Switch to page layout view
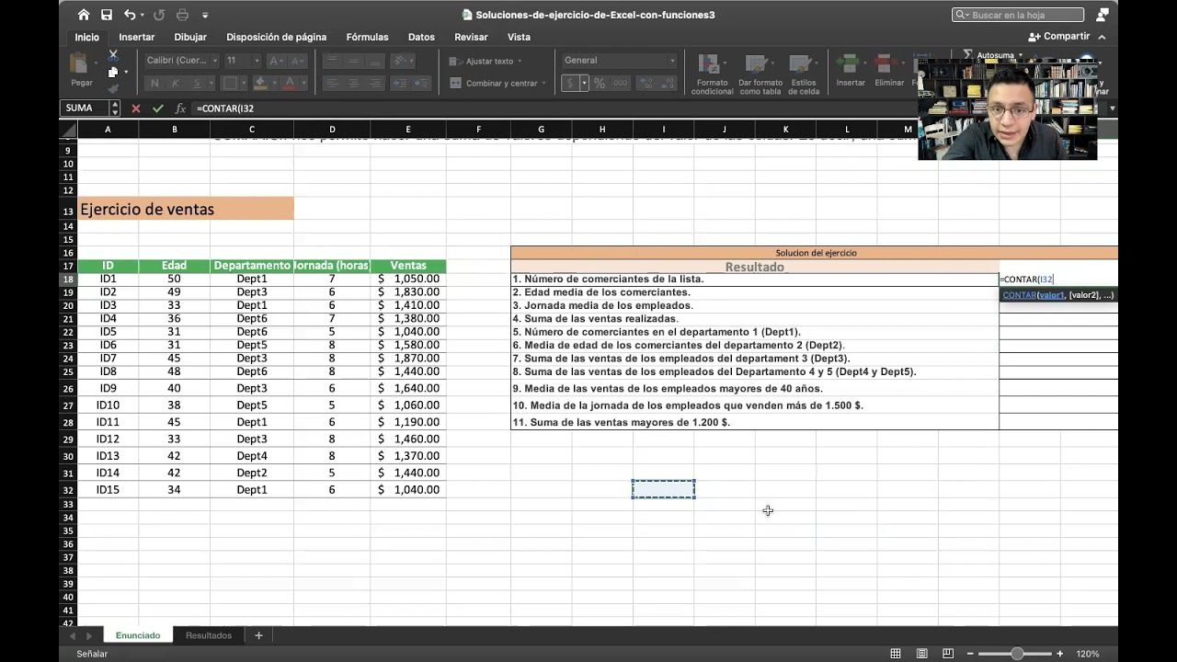 (922, 654)
